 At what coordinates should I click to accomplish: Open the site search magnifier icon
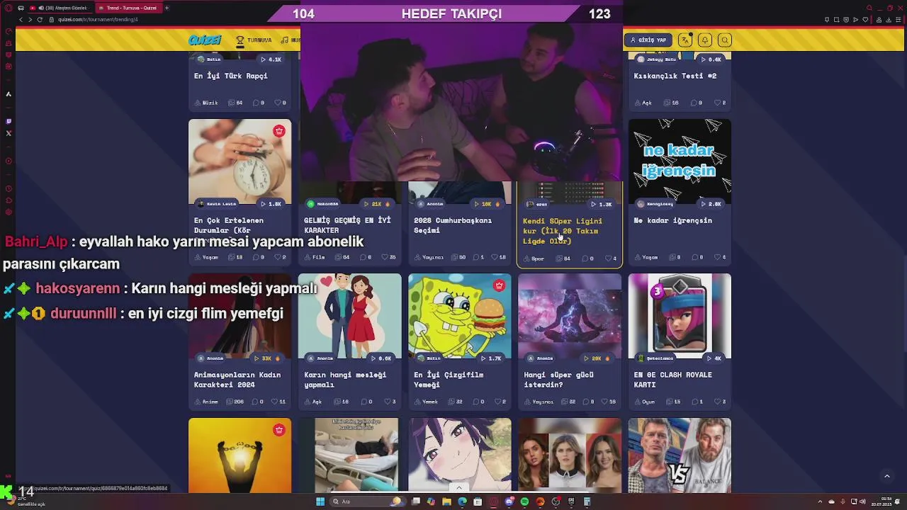click(725, 40)
